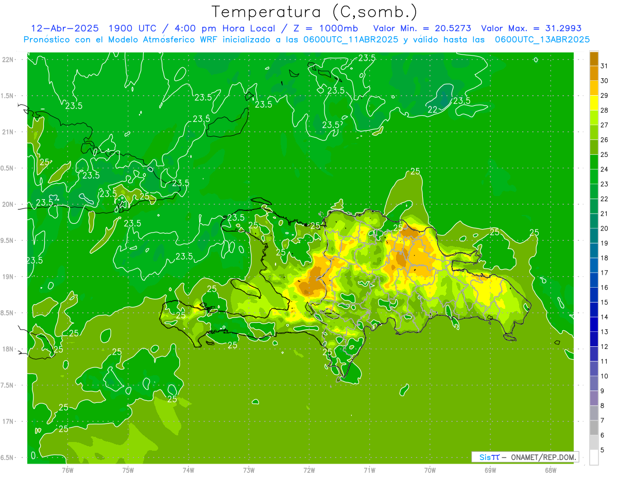Image resolution: width=618 pixels, height=477 pixels.
Task: Click the color scale value 26
Action: click(605, 139)
